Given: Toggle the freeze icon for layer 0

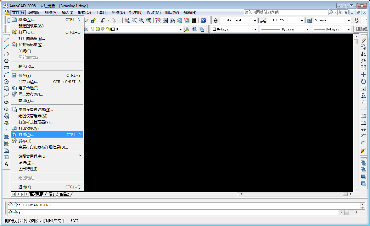Looking at the screenshot, I should (98, 29).
